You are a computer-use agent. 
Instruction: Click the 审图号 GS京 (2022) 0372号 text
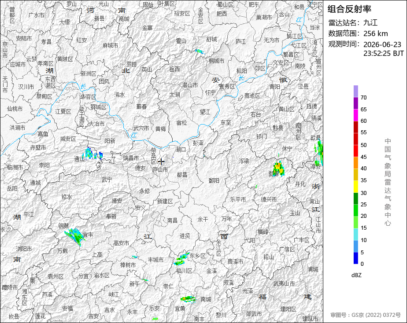366,315
